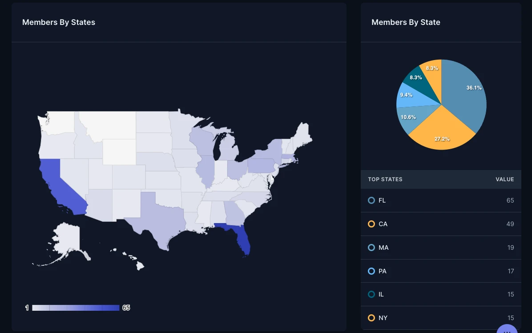Toggle the NY series legend marker
Image resolution: width=532 pixels, height=333 pixels.
tap(371, 318)
